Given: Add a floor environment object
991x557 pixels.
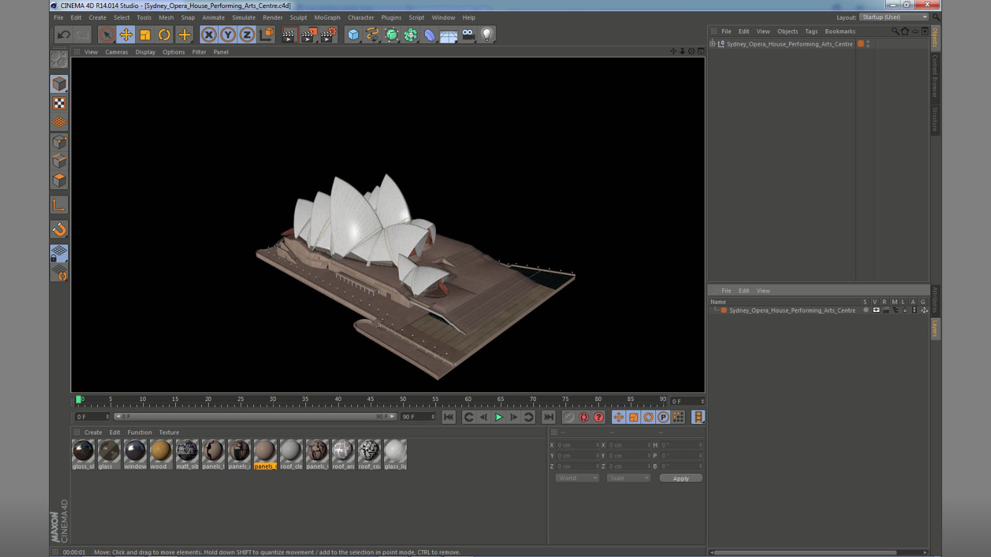Looking at the screenshot, I should (449, 35).
